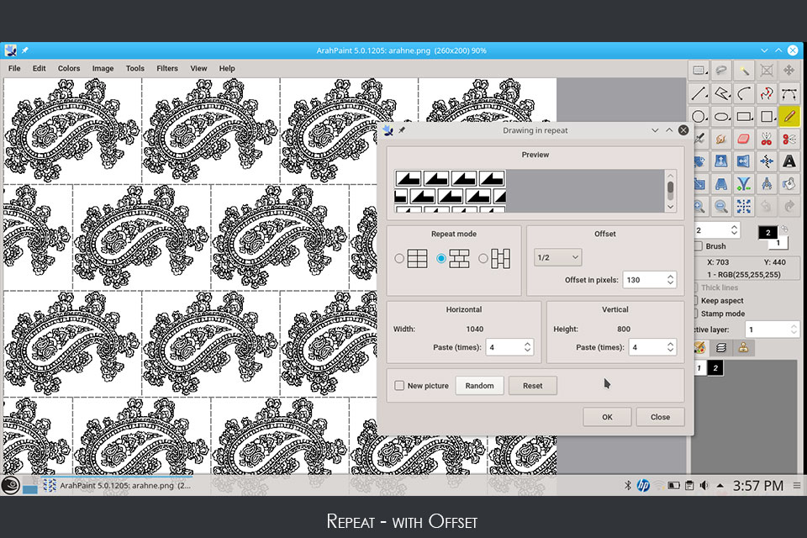Image resolution: width=807 pixels, height=538 pixels.
Task: Open the Tools menu
Action: click(x=134, y=68)
